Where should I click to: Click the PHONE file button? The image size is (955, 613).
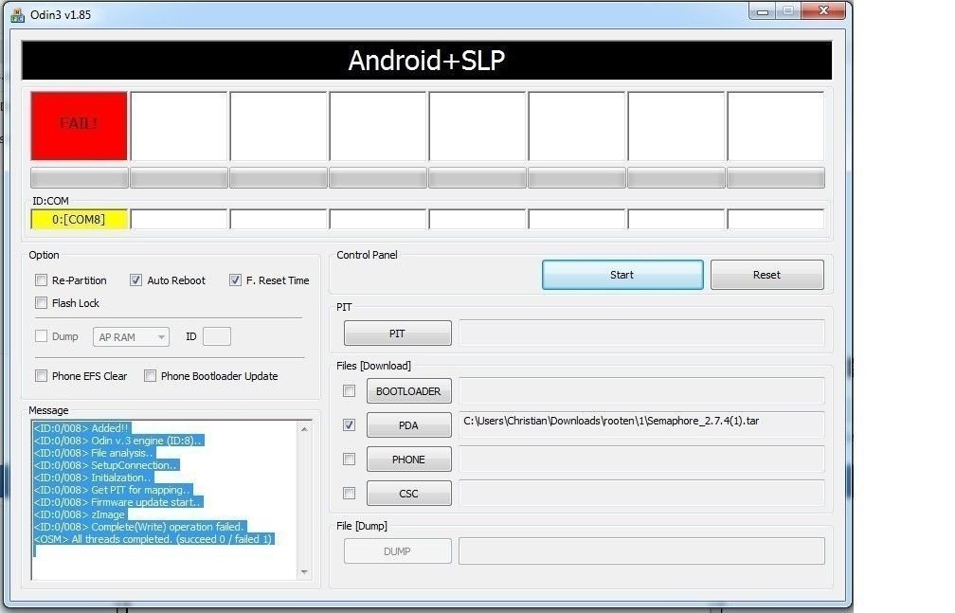tap(408, 460)
